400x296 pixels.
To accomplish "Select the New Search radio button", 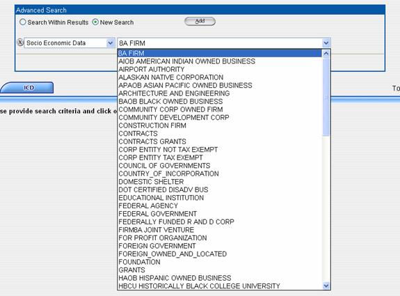I will coord(95,22).
